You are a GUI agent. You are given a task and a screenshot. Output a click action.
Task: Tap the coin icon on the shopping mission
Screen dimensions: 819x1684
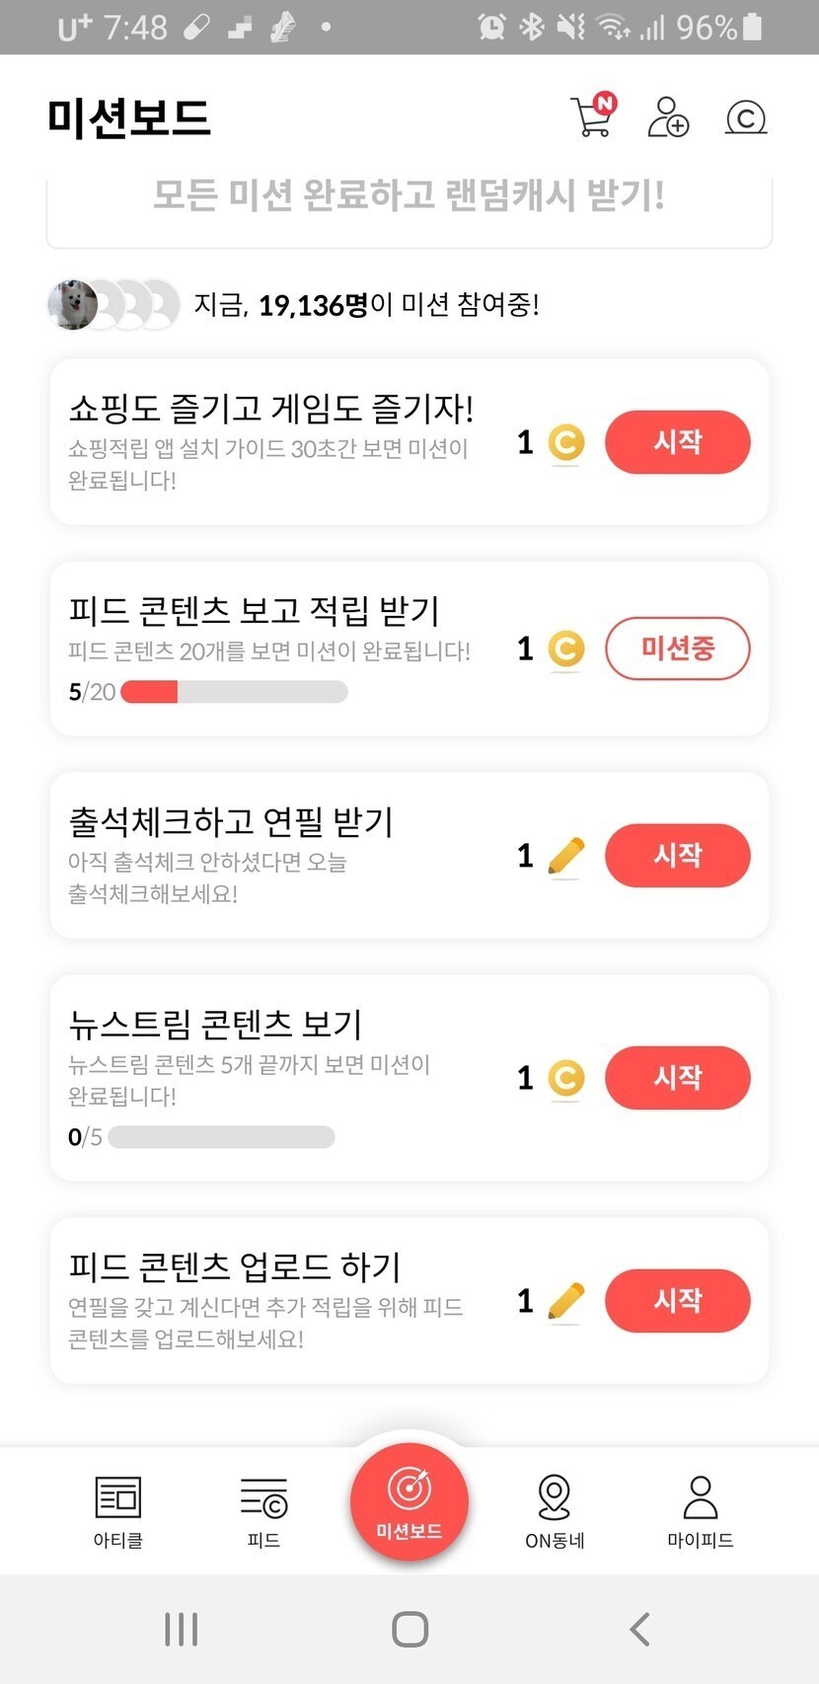tap(565, 442)
